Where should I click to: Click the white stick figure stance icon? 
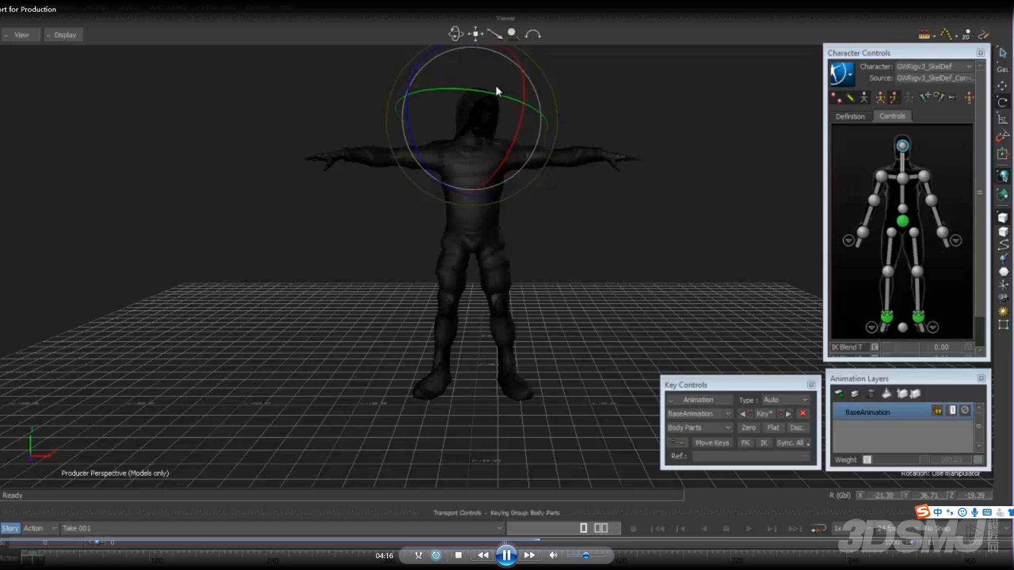click(864, 98)
